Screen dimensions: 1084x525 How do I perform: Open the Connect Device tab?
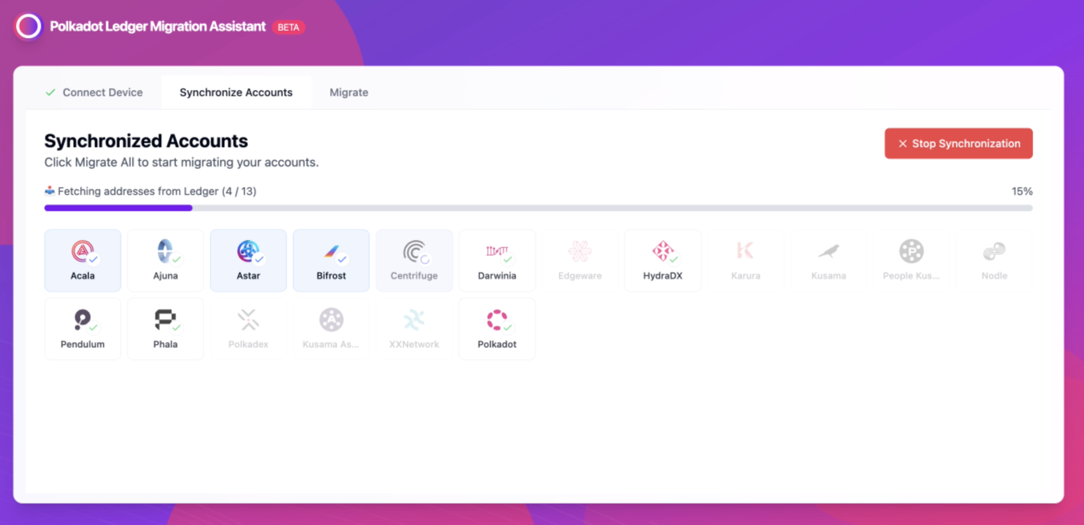[x=102, y=92]
